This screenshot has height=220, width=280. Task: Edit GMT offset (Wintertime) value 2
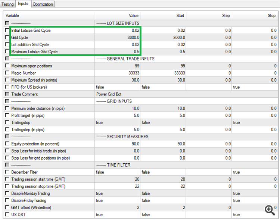point(118,208)
